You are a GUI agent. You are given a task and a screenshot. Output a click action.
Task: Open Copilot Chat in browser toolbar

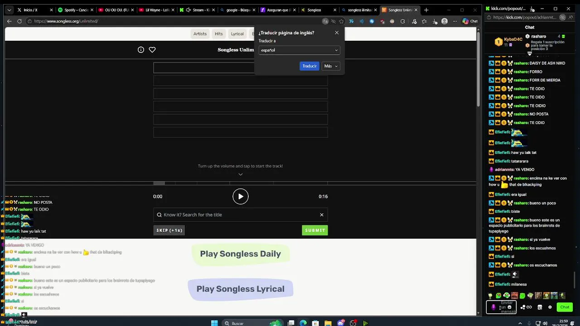coord(470,21)
